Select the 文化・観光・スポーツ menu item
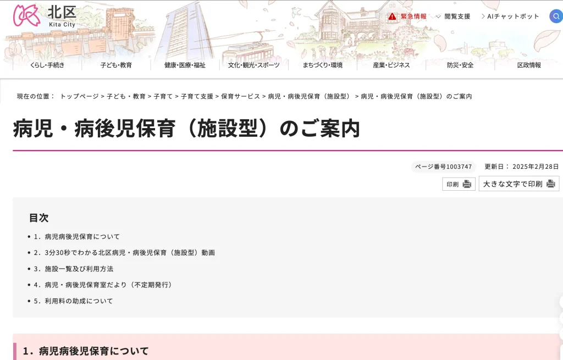 pyautogui.click(x=253, y=65)
